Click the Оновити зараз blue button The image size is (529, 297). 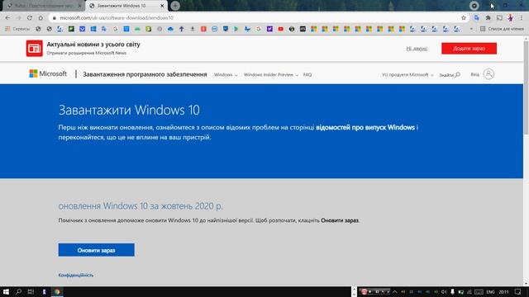tap(96, 250)
